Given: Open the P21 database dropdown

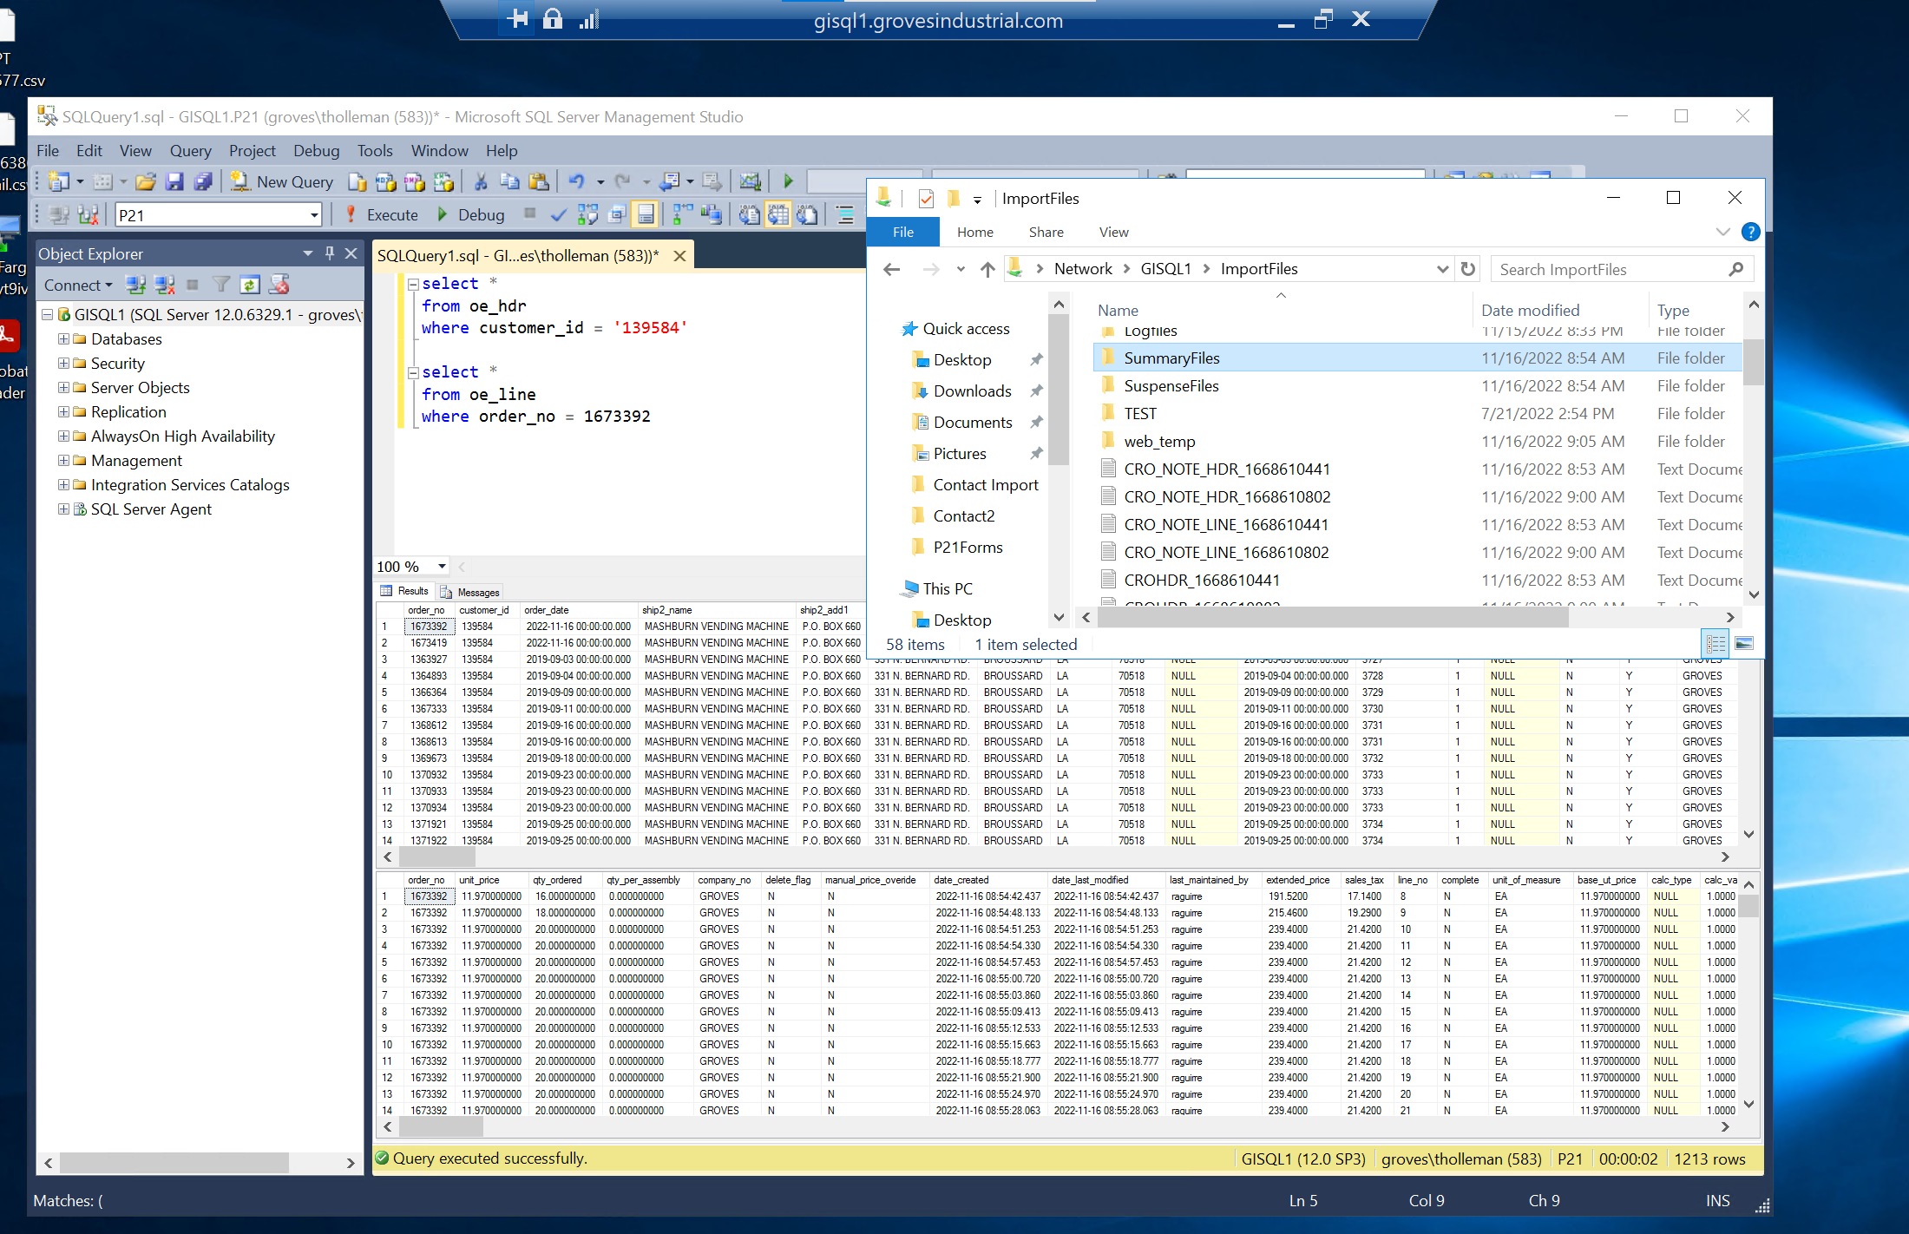Looking at the screenshot, I should (x=314, y=215).
